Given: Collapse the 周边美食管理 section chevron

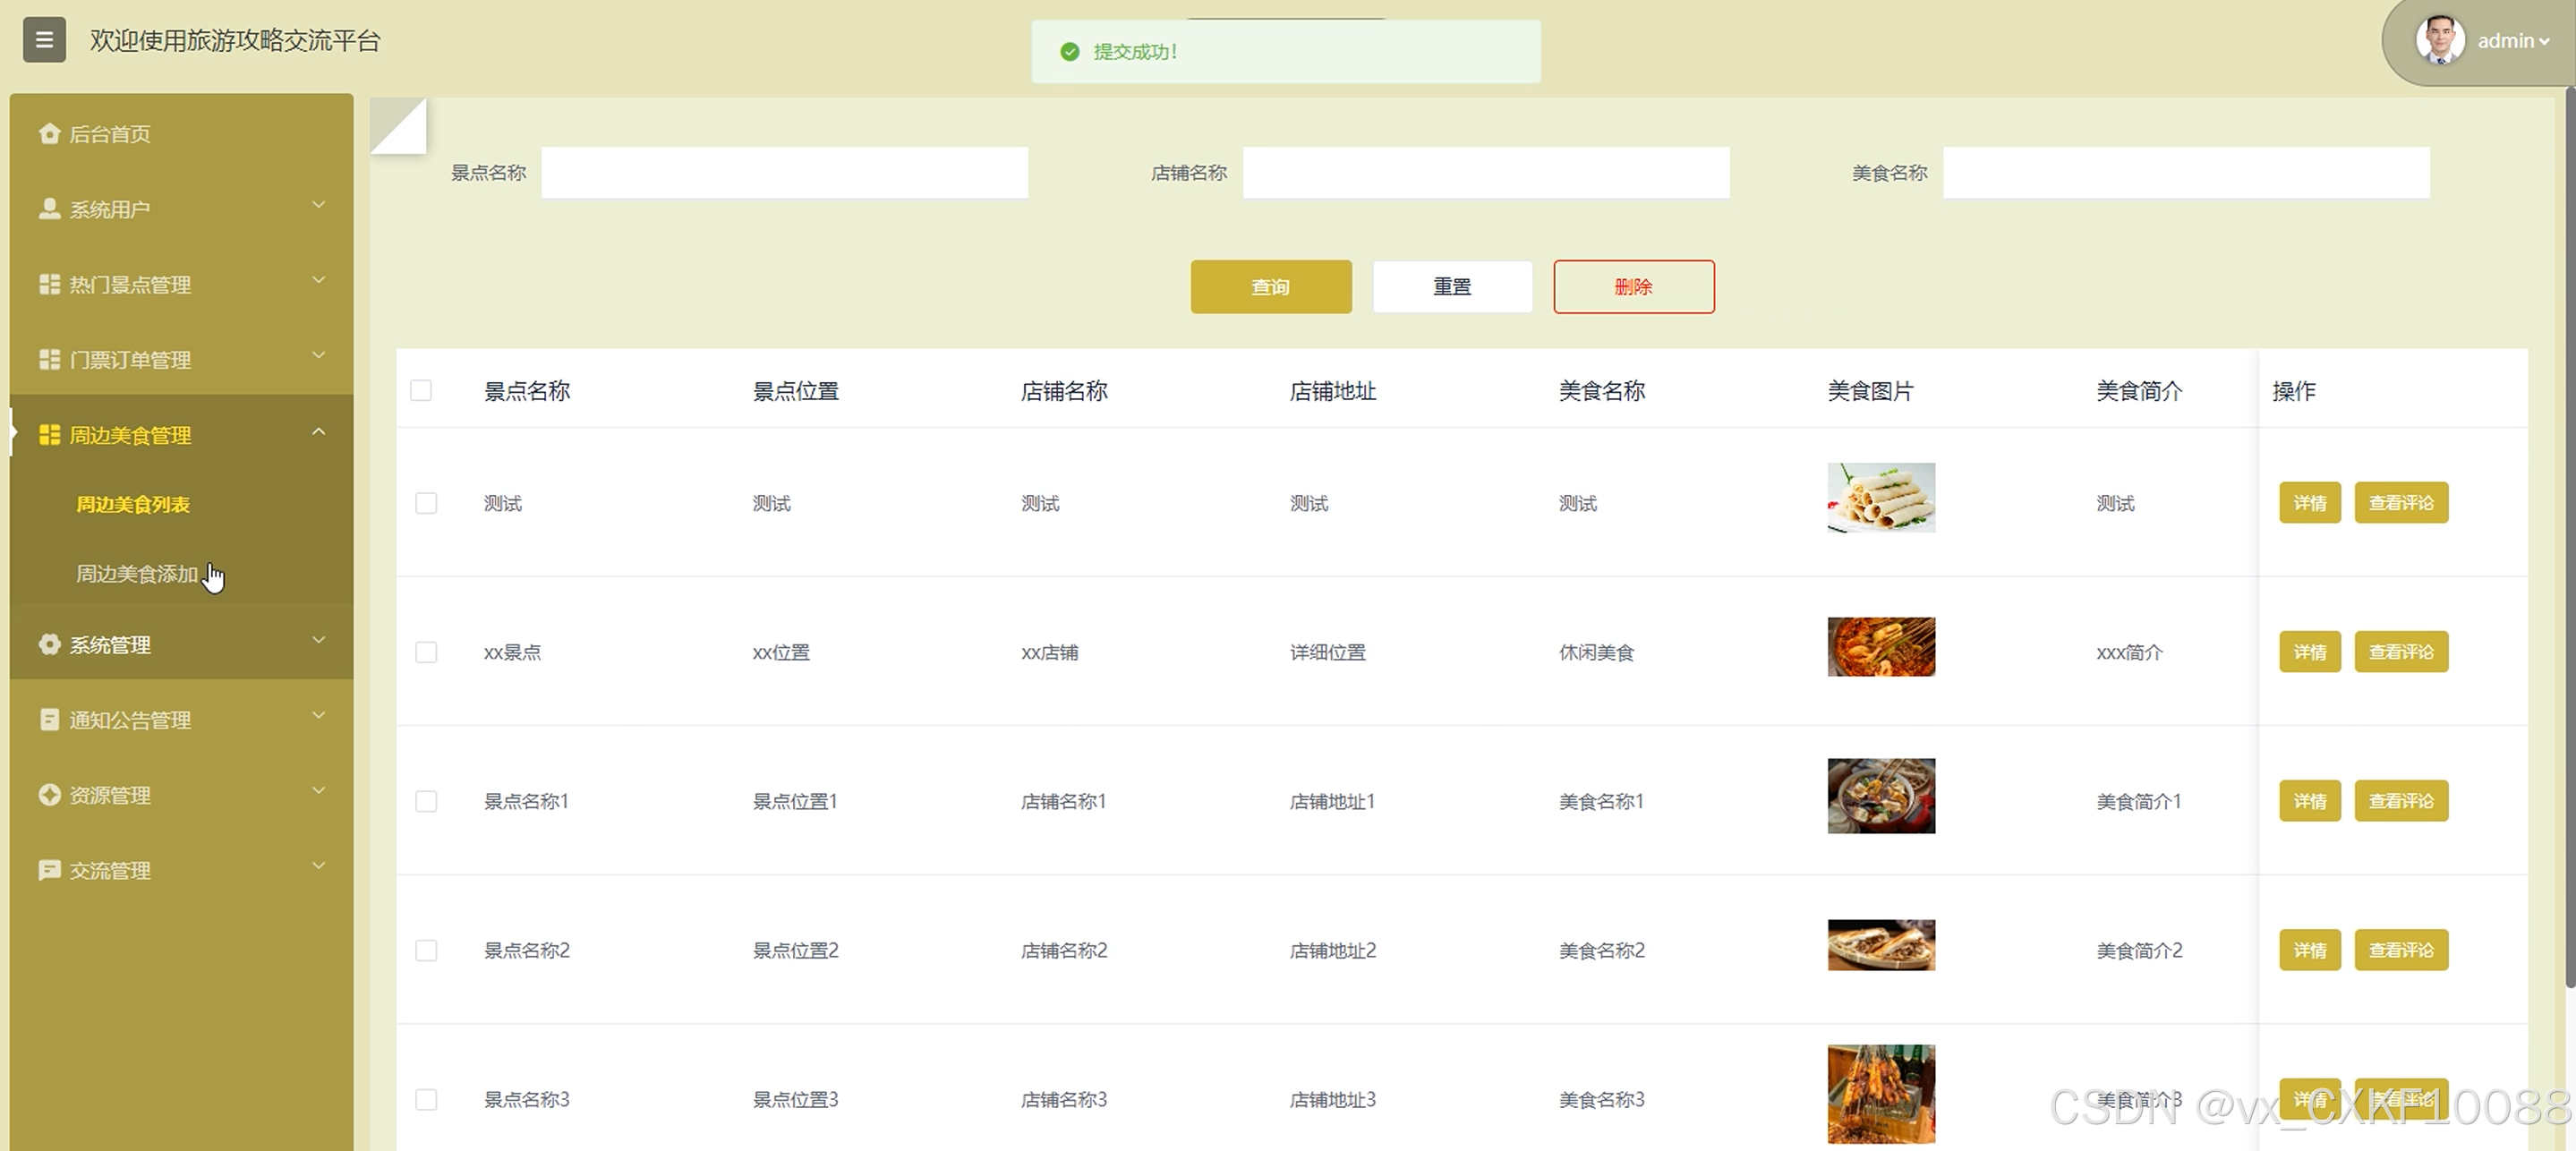Looking at the screenshot, I should click(319, 432).
